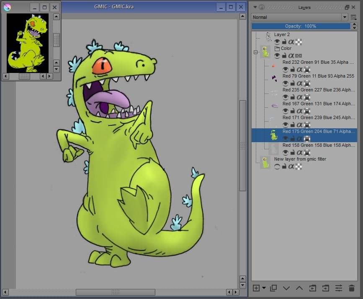The width and height of the screenshot is (363, 299).
Task: Lock the Red 79 Green 11 layer
Action: pos(293,83)
